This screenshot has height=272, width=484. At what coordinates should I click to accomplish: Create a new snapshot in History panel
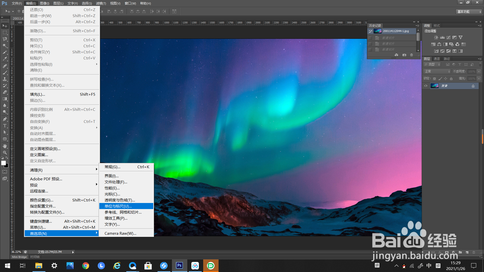click(404, 55)
